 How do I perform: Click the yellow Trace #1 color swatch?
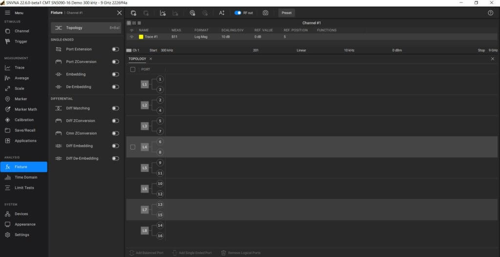pos(141,37)
